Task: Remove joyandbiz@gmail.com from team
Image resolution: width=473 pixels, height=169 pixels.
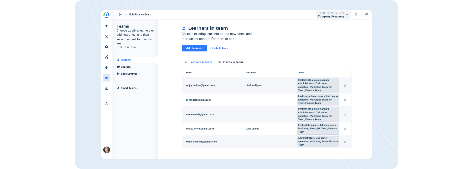Action: click(345, 100)
